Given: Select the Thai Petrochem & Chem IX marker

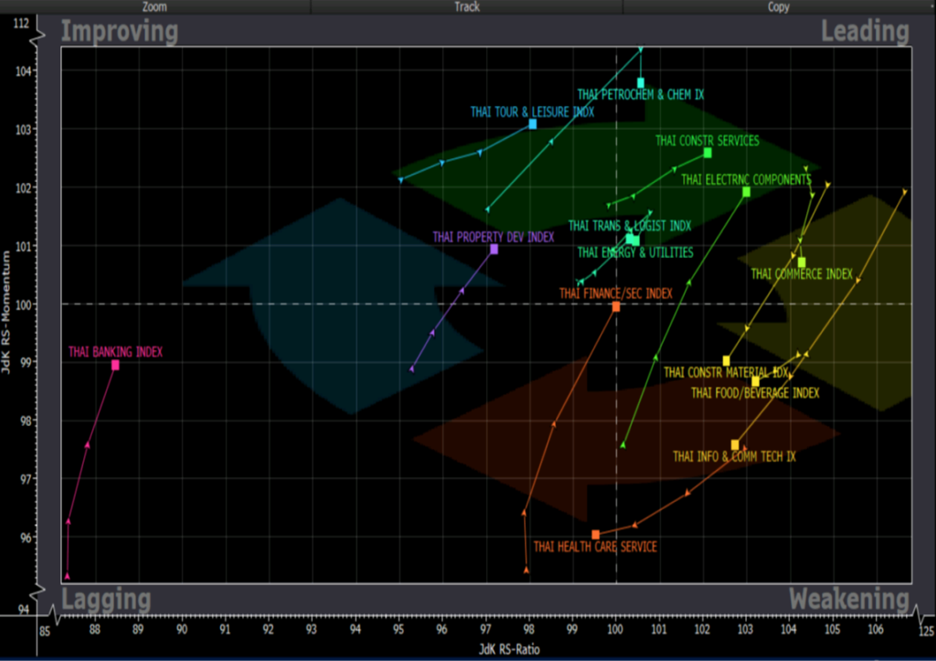Looking at the screenshot, I should (x=641, y=83).
